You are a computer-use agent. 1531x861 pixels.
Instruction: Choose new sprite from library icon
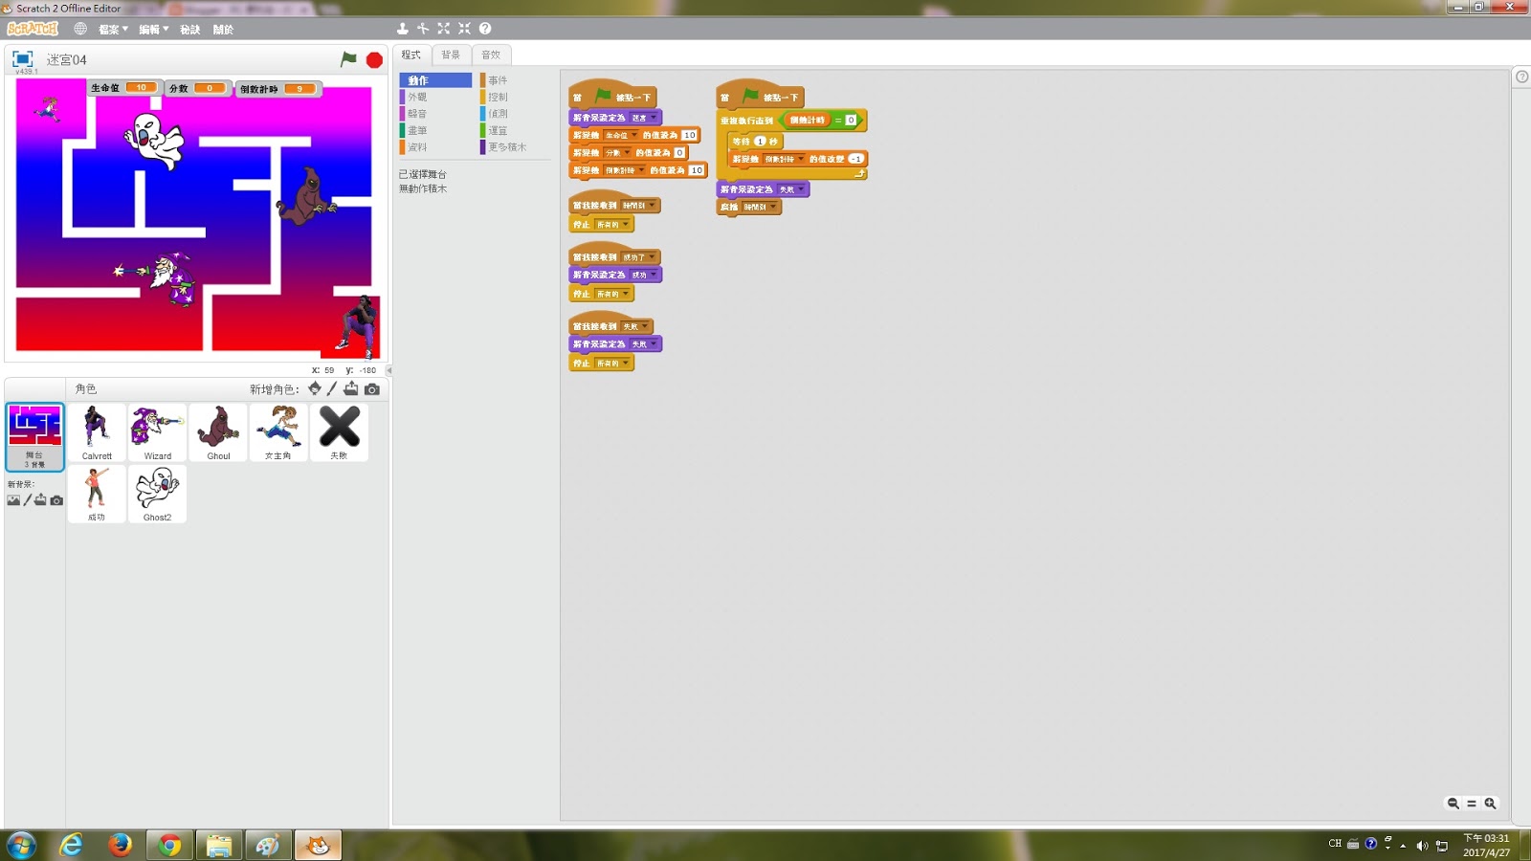tap(315, 388)
